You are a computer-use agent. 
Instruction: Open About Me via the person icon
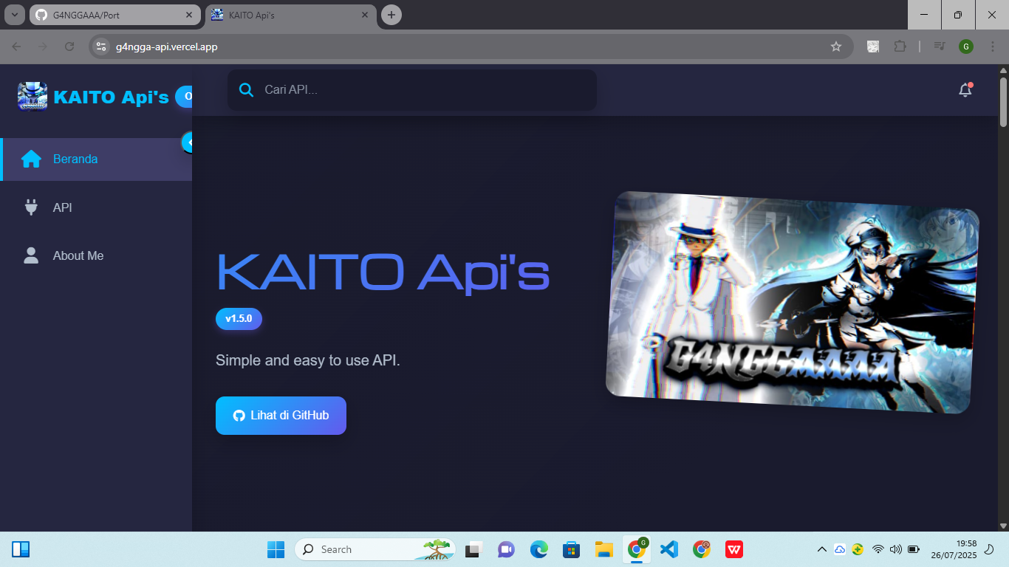[30, 255]
